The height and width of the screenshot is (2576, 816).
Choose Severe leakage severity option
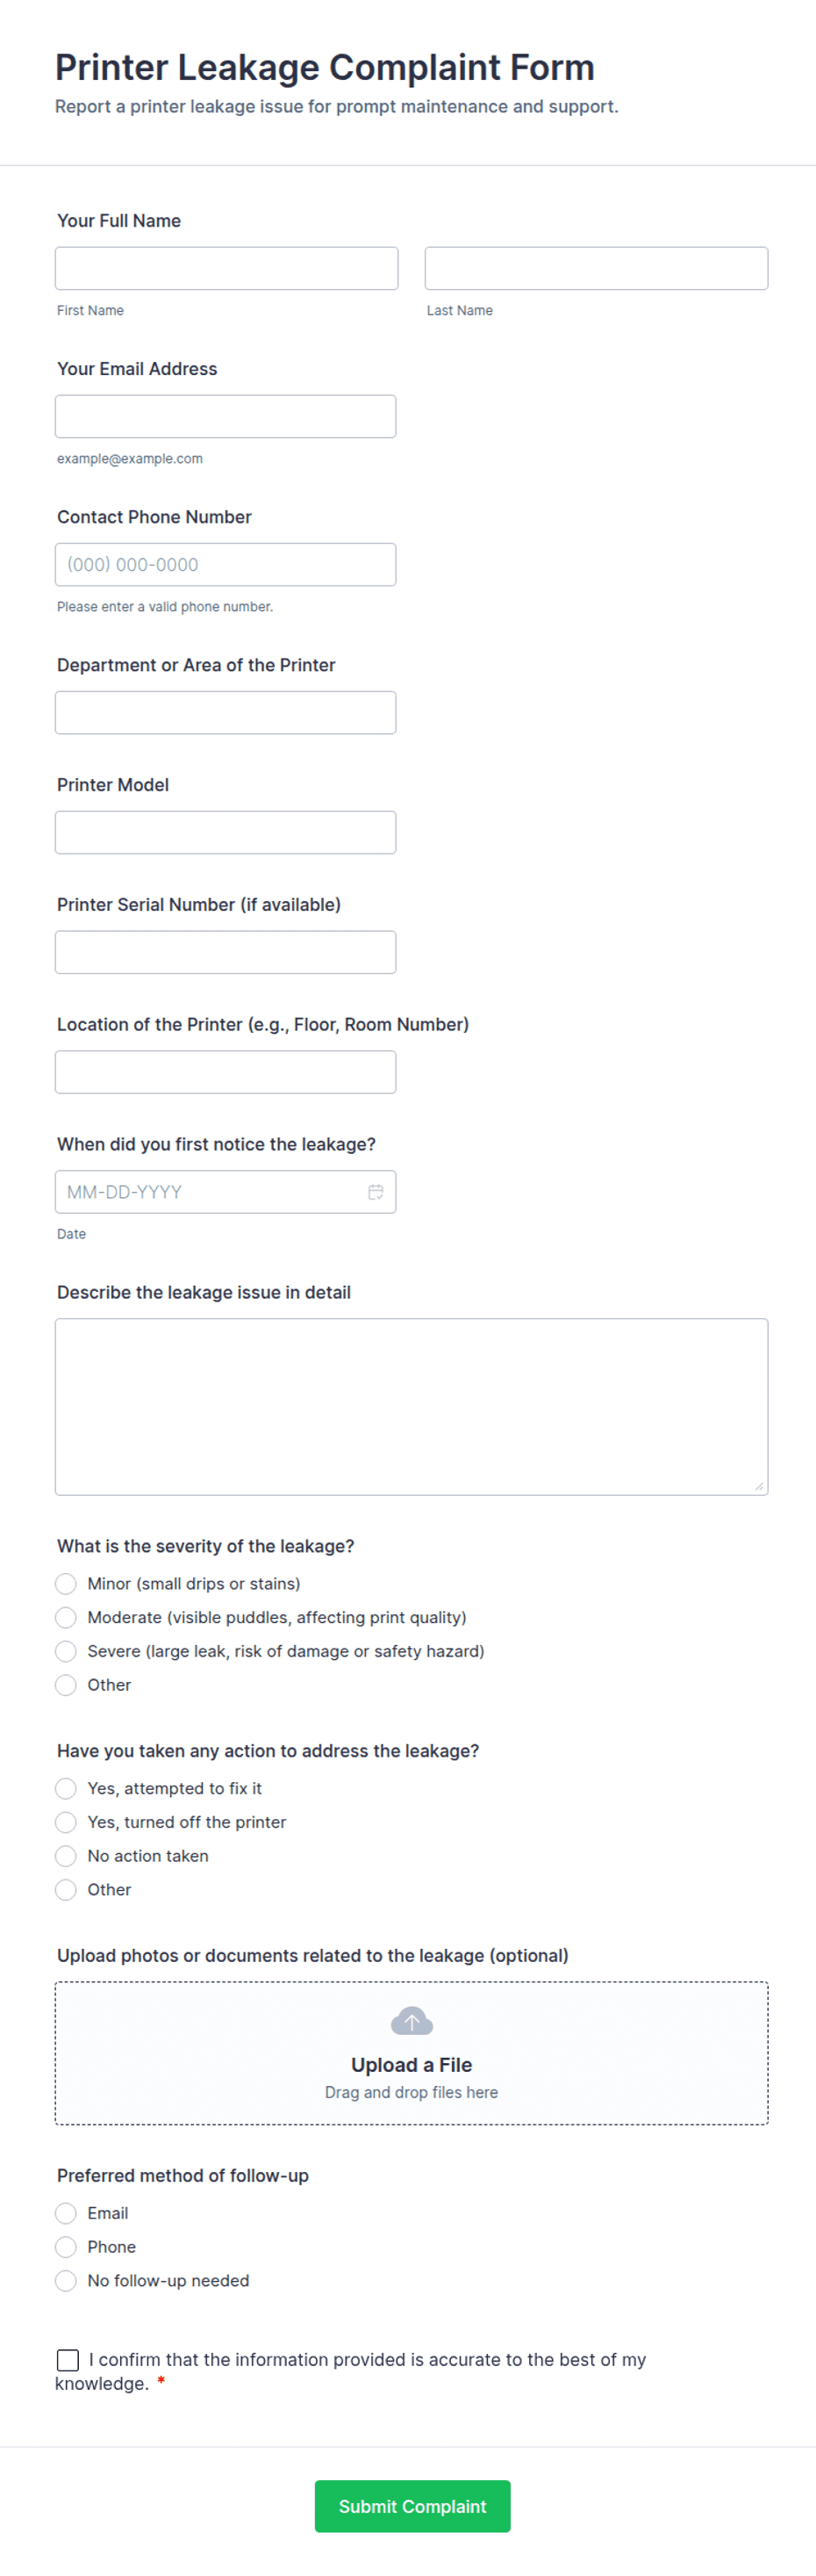(x=66, y=1652)
